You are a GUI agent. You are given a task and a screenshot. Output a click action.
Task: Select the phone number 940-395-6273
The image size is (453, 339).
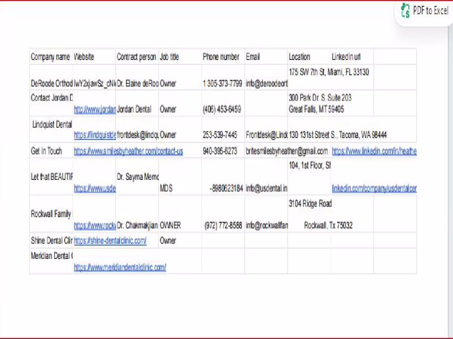click(220, 151)
